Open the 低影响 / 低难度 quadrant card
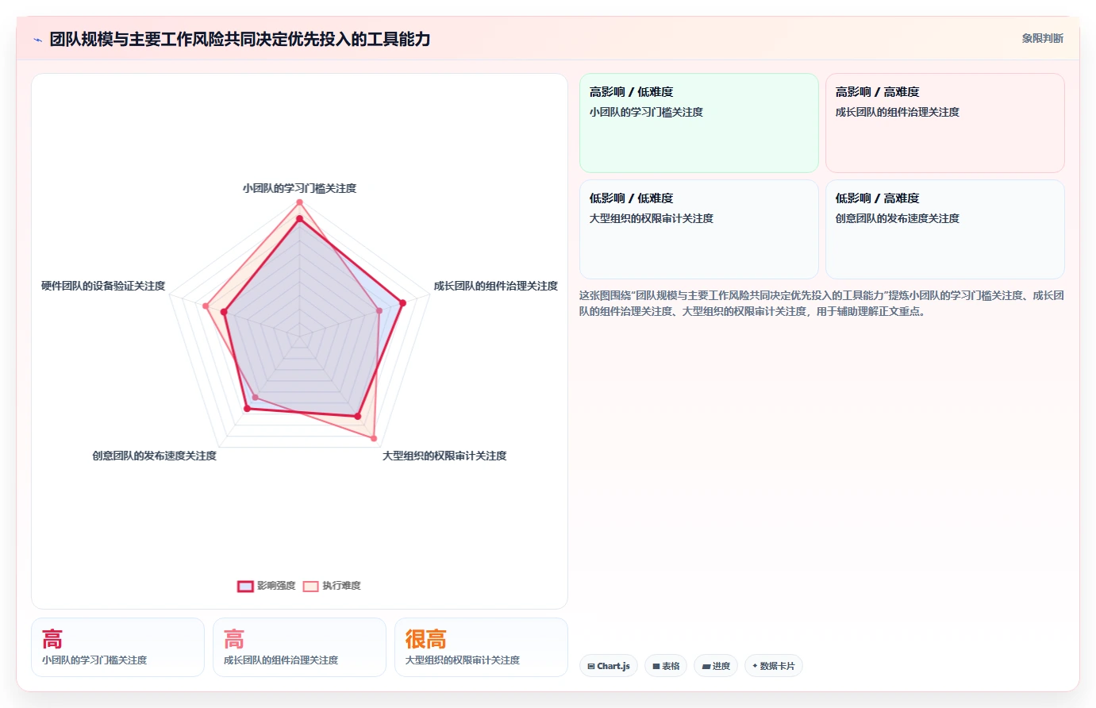 699,229
